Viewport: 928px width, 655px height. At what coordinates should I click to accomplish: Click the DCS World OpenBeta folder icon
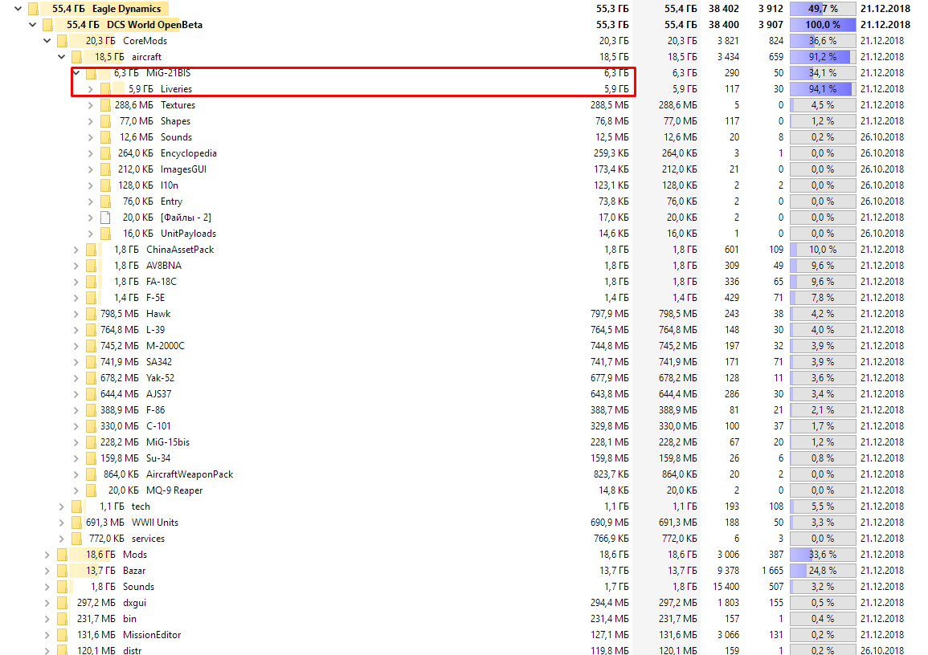47,25
